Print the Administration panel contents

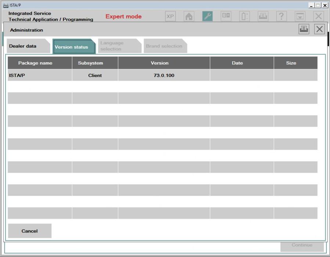tap(304, 29)
